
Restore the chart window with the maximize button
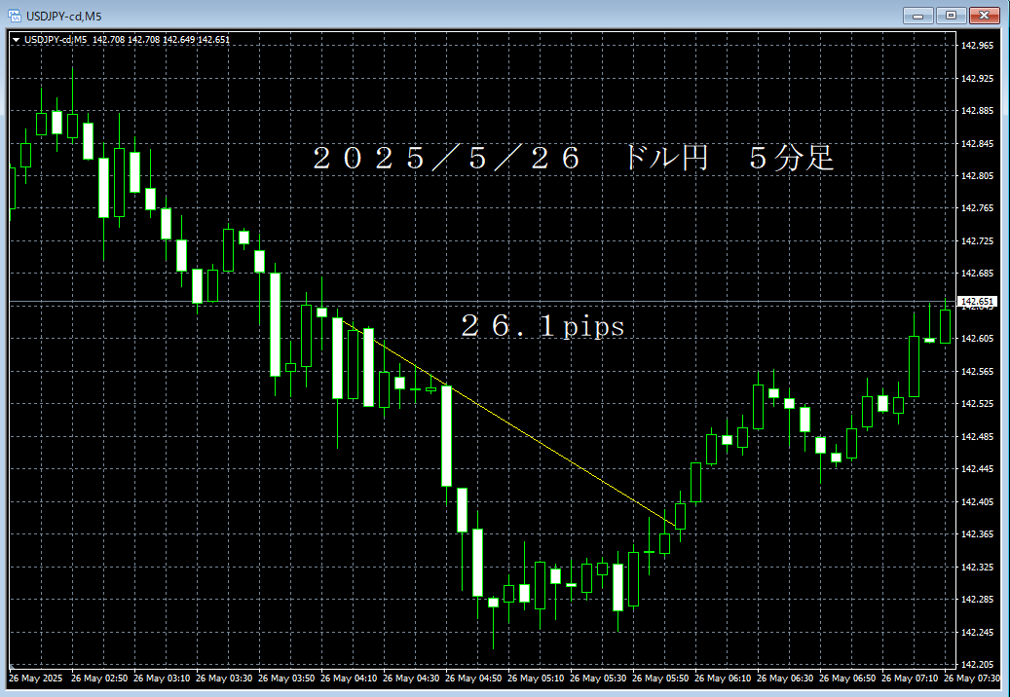pos(950,16)
